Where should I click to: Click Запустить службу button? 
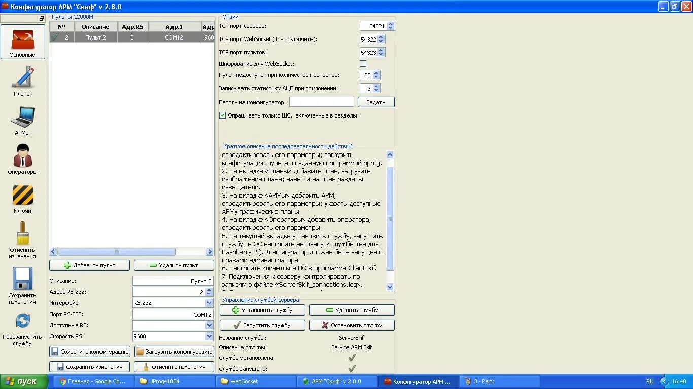point(262,325)
